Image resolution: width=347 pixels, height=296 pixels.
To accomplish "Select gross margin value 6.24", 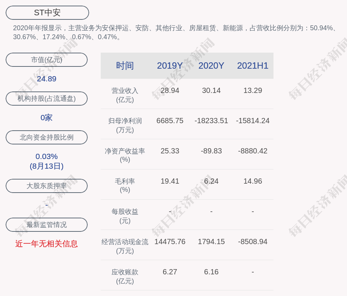I will pyautogui.click(x=211, y=181).
